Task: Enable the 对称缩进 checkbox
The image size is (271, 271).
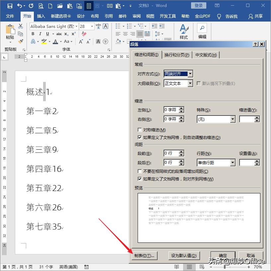Action: point(140,130)
